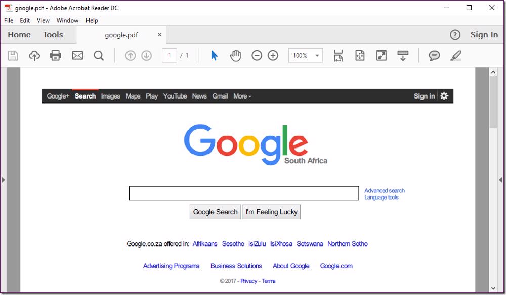Click the Fit Width scrolling icon
This screenshot has height=295, width=506.
[x=338, y=56]
